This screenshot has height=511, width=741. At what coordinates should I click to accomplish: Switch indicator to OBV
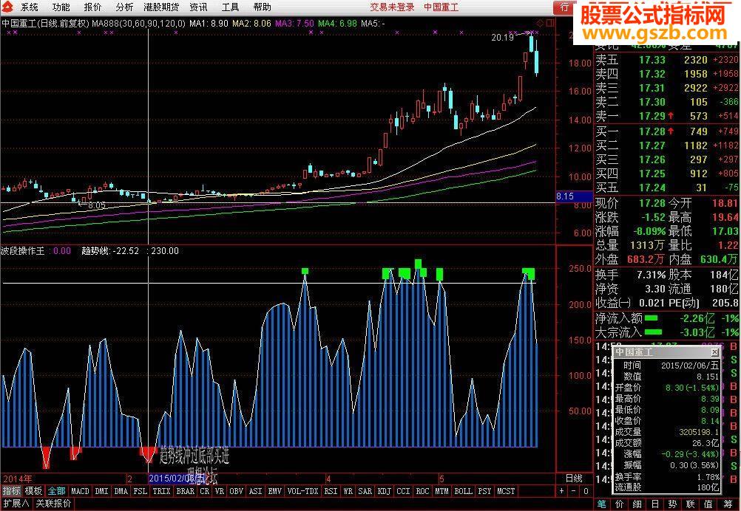[x=237, y=491]
